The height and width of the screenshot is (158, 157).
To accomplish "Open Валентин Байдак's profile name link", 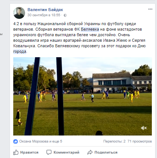I will click(x=45, y=10).
